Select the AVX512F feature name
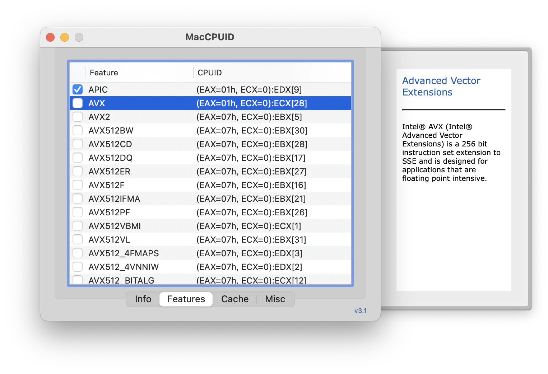 click(106, 185)
